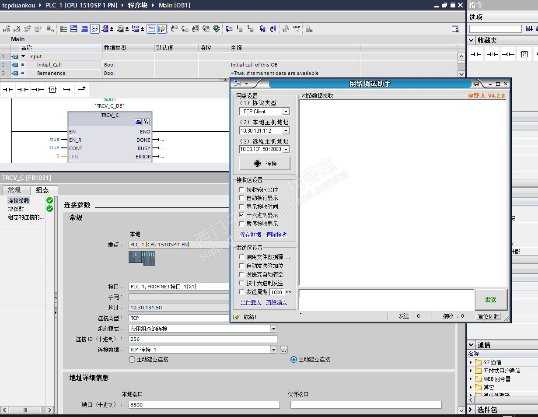Enable 暂停接收显示 checkbox
538x417 pixels.
(x=241, y=224)
